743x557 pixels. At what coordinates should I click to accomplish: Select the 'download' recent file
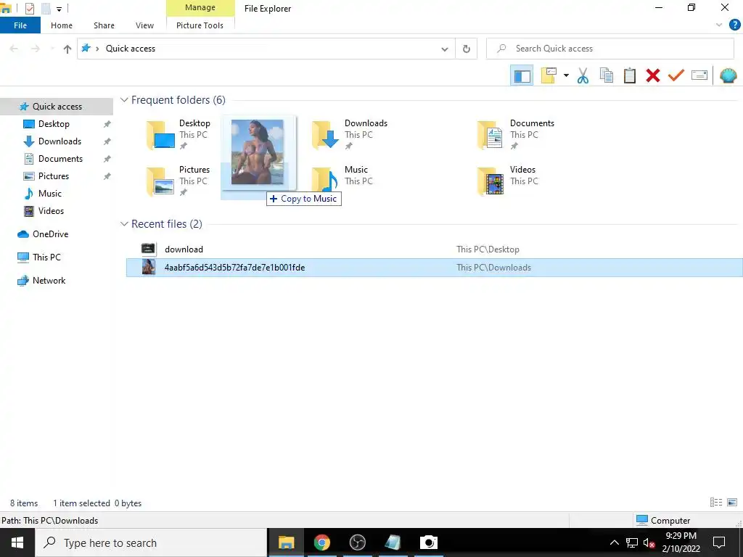tap(434, 249)
